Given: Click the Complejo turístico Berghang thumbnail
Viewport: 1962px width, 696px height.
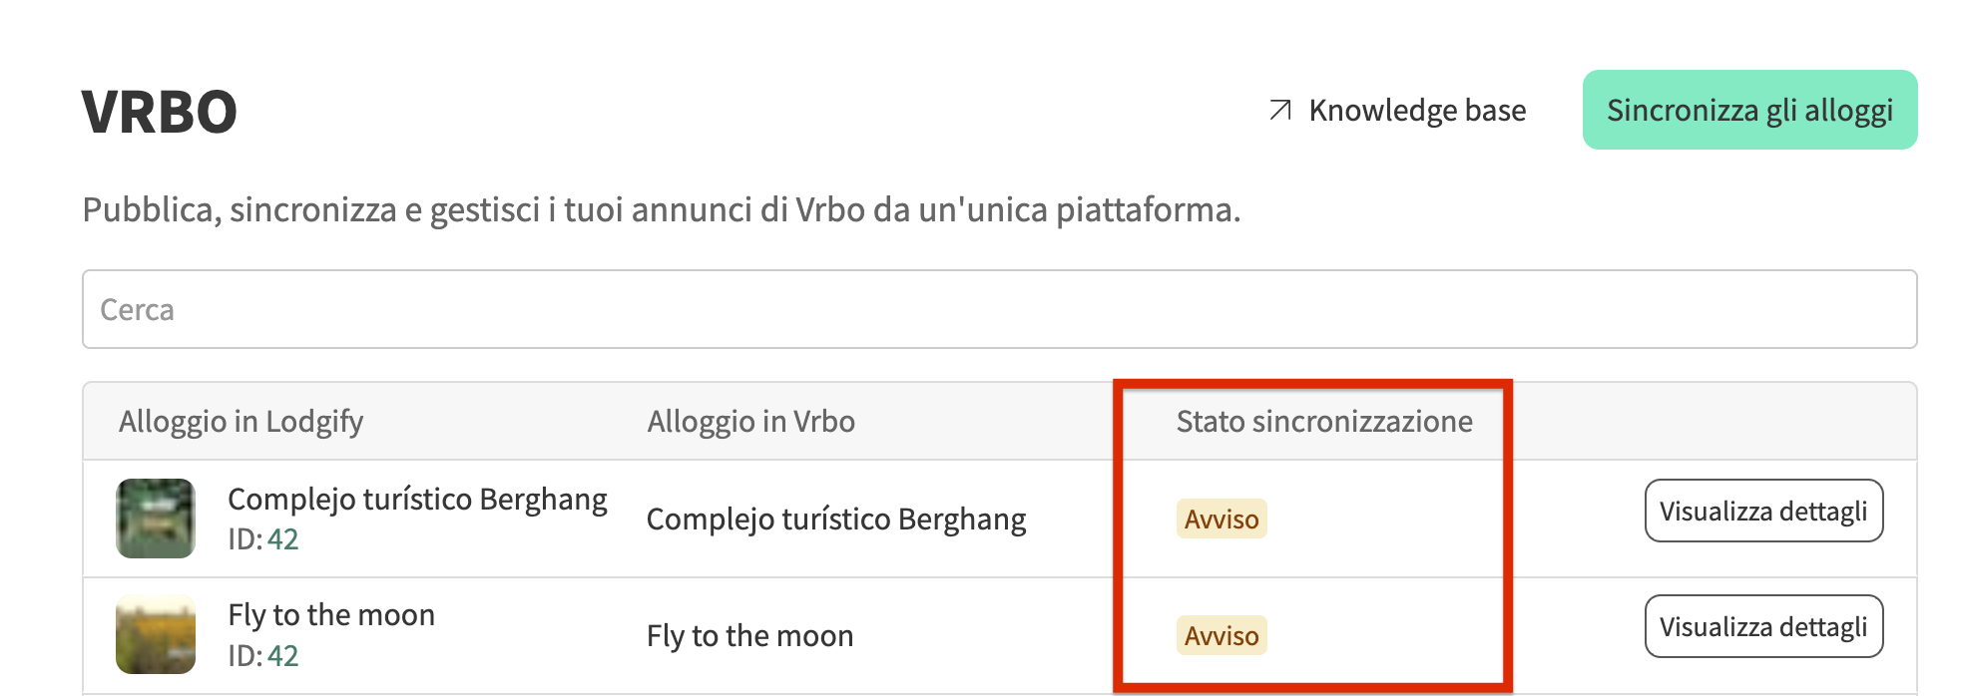Looking at the screenshot, I should point(156,519).
